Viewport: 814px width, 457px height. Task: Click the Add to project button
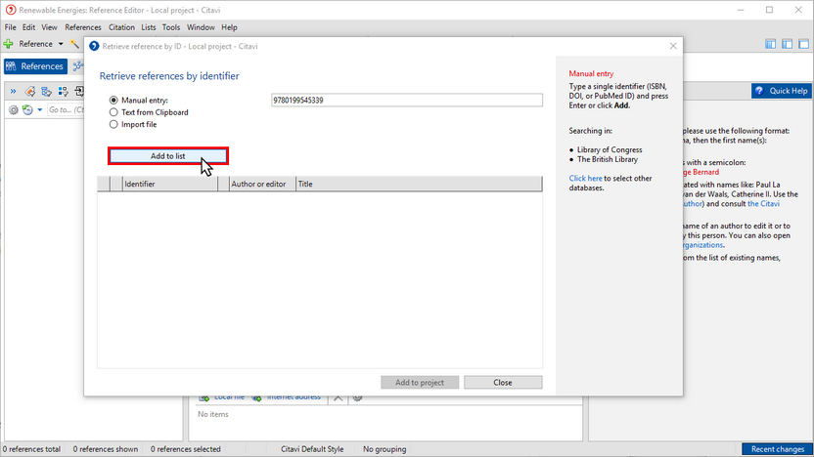420,383
